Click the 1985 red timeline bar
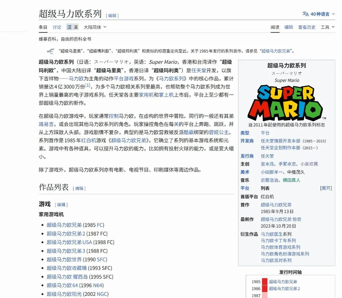The image size is (342, 298). [264, 282]
